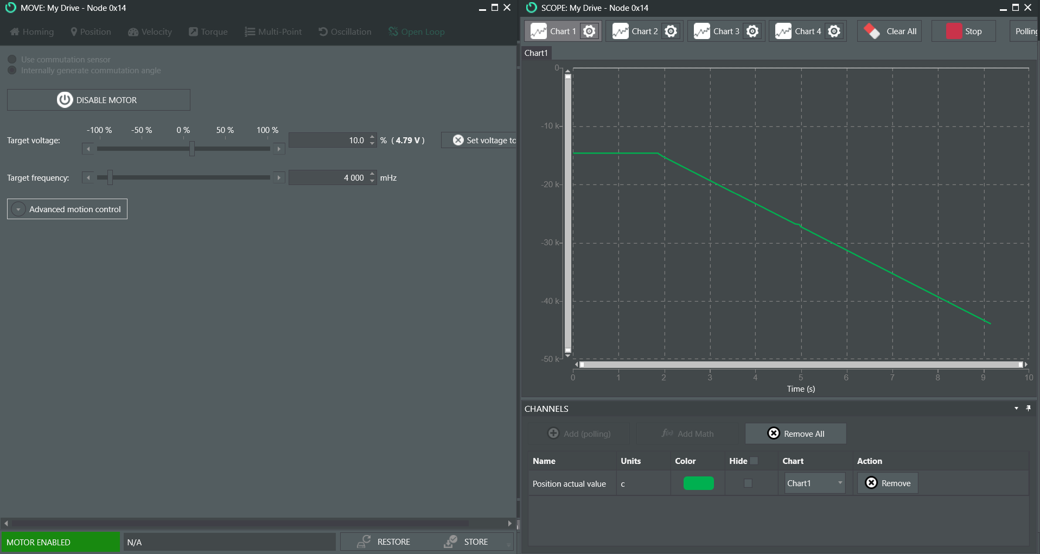
Task: Open Chart 3 settings gear
Action: (752, 31)
